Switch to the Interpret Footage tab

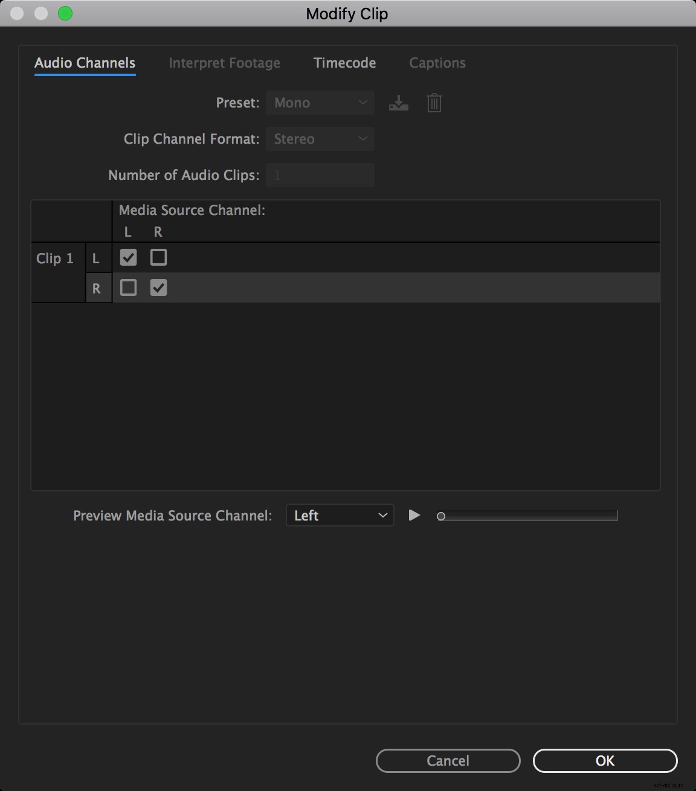[225, 63]
